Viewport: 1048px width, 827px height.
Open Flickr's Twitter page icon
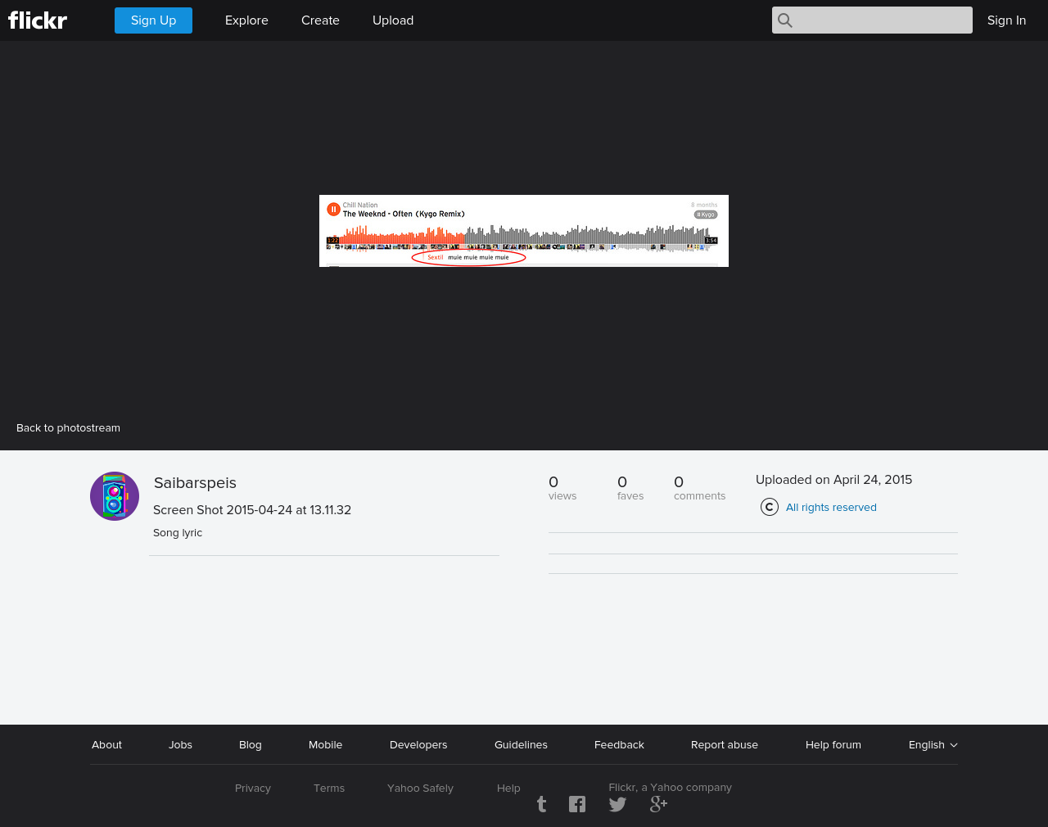tap(618, 804)
